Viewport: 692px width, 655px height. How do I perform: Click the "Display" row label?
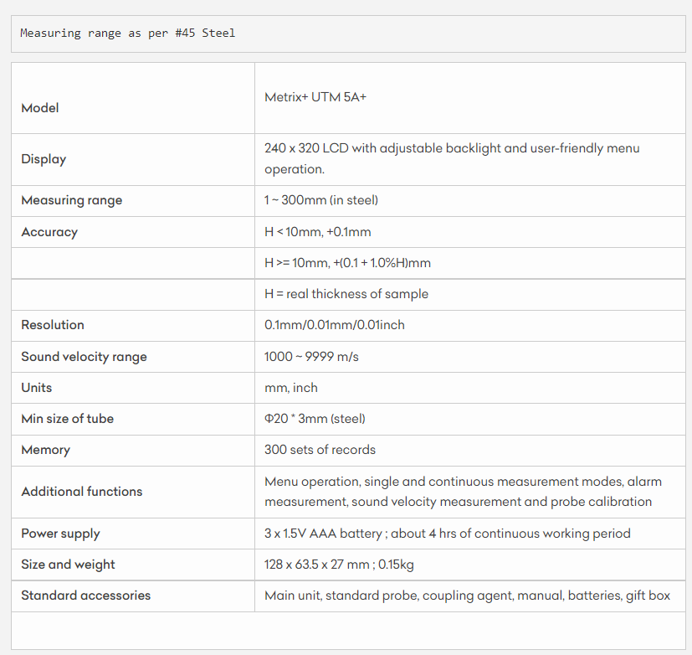(x=44, y=159)
